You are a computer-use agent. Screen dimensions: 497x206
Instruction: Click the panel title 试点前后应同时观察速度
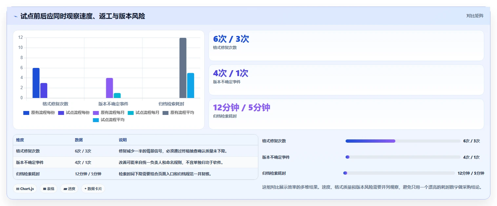(x=83, y=16)
